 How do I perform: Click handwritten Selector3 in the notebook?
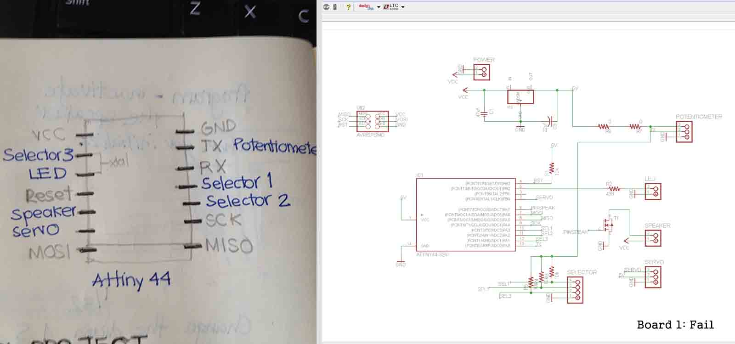[x=38, y=154]
